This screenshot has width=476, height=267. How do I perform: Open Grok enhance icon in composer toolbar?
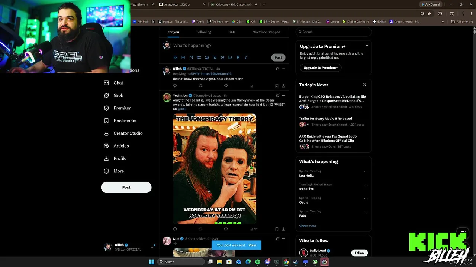(191, 57)
